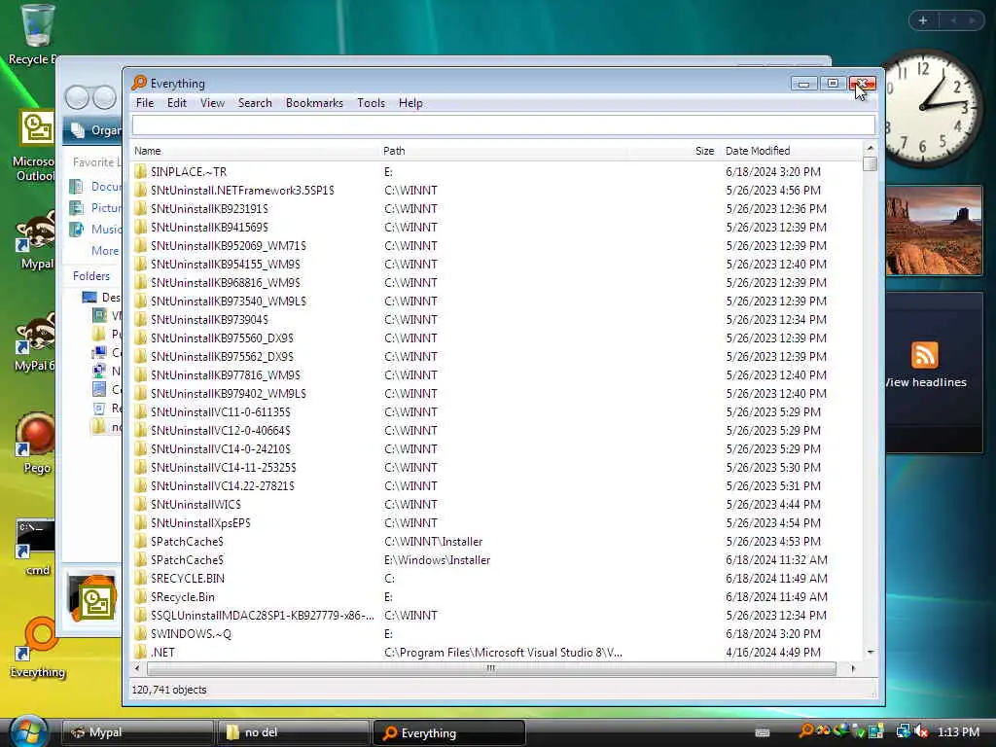Maximize the Everything window
996x747 pixels.
coord(833,84)
